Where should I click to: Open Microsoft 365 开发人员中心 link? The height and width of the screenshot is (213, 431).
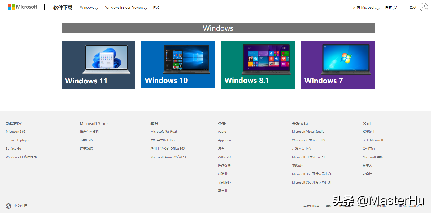[312, 174]
